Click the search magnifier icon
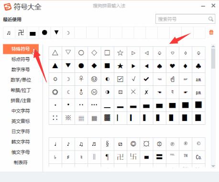The height and width of the screenshot is (182, 219). [x=211, y=19]
